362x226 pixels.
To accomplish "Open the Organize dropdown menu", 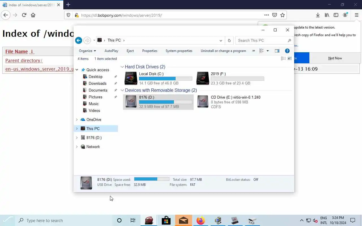I will click(87, 51).
